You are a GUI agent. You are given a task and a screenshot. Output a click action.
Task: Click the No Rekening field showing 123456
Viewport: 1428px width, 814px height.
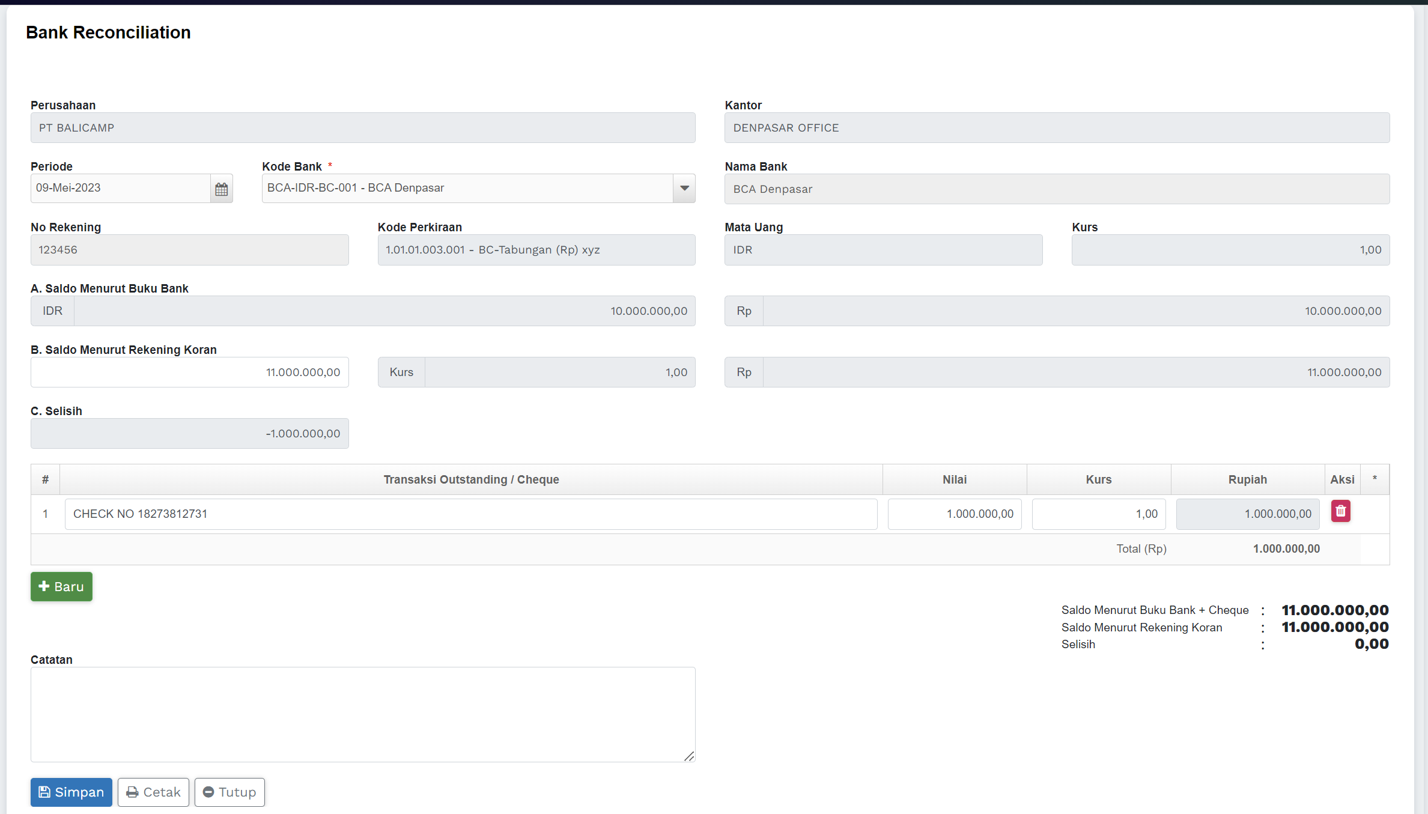click(189, 250)
